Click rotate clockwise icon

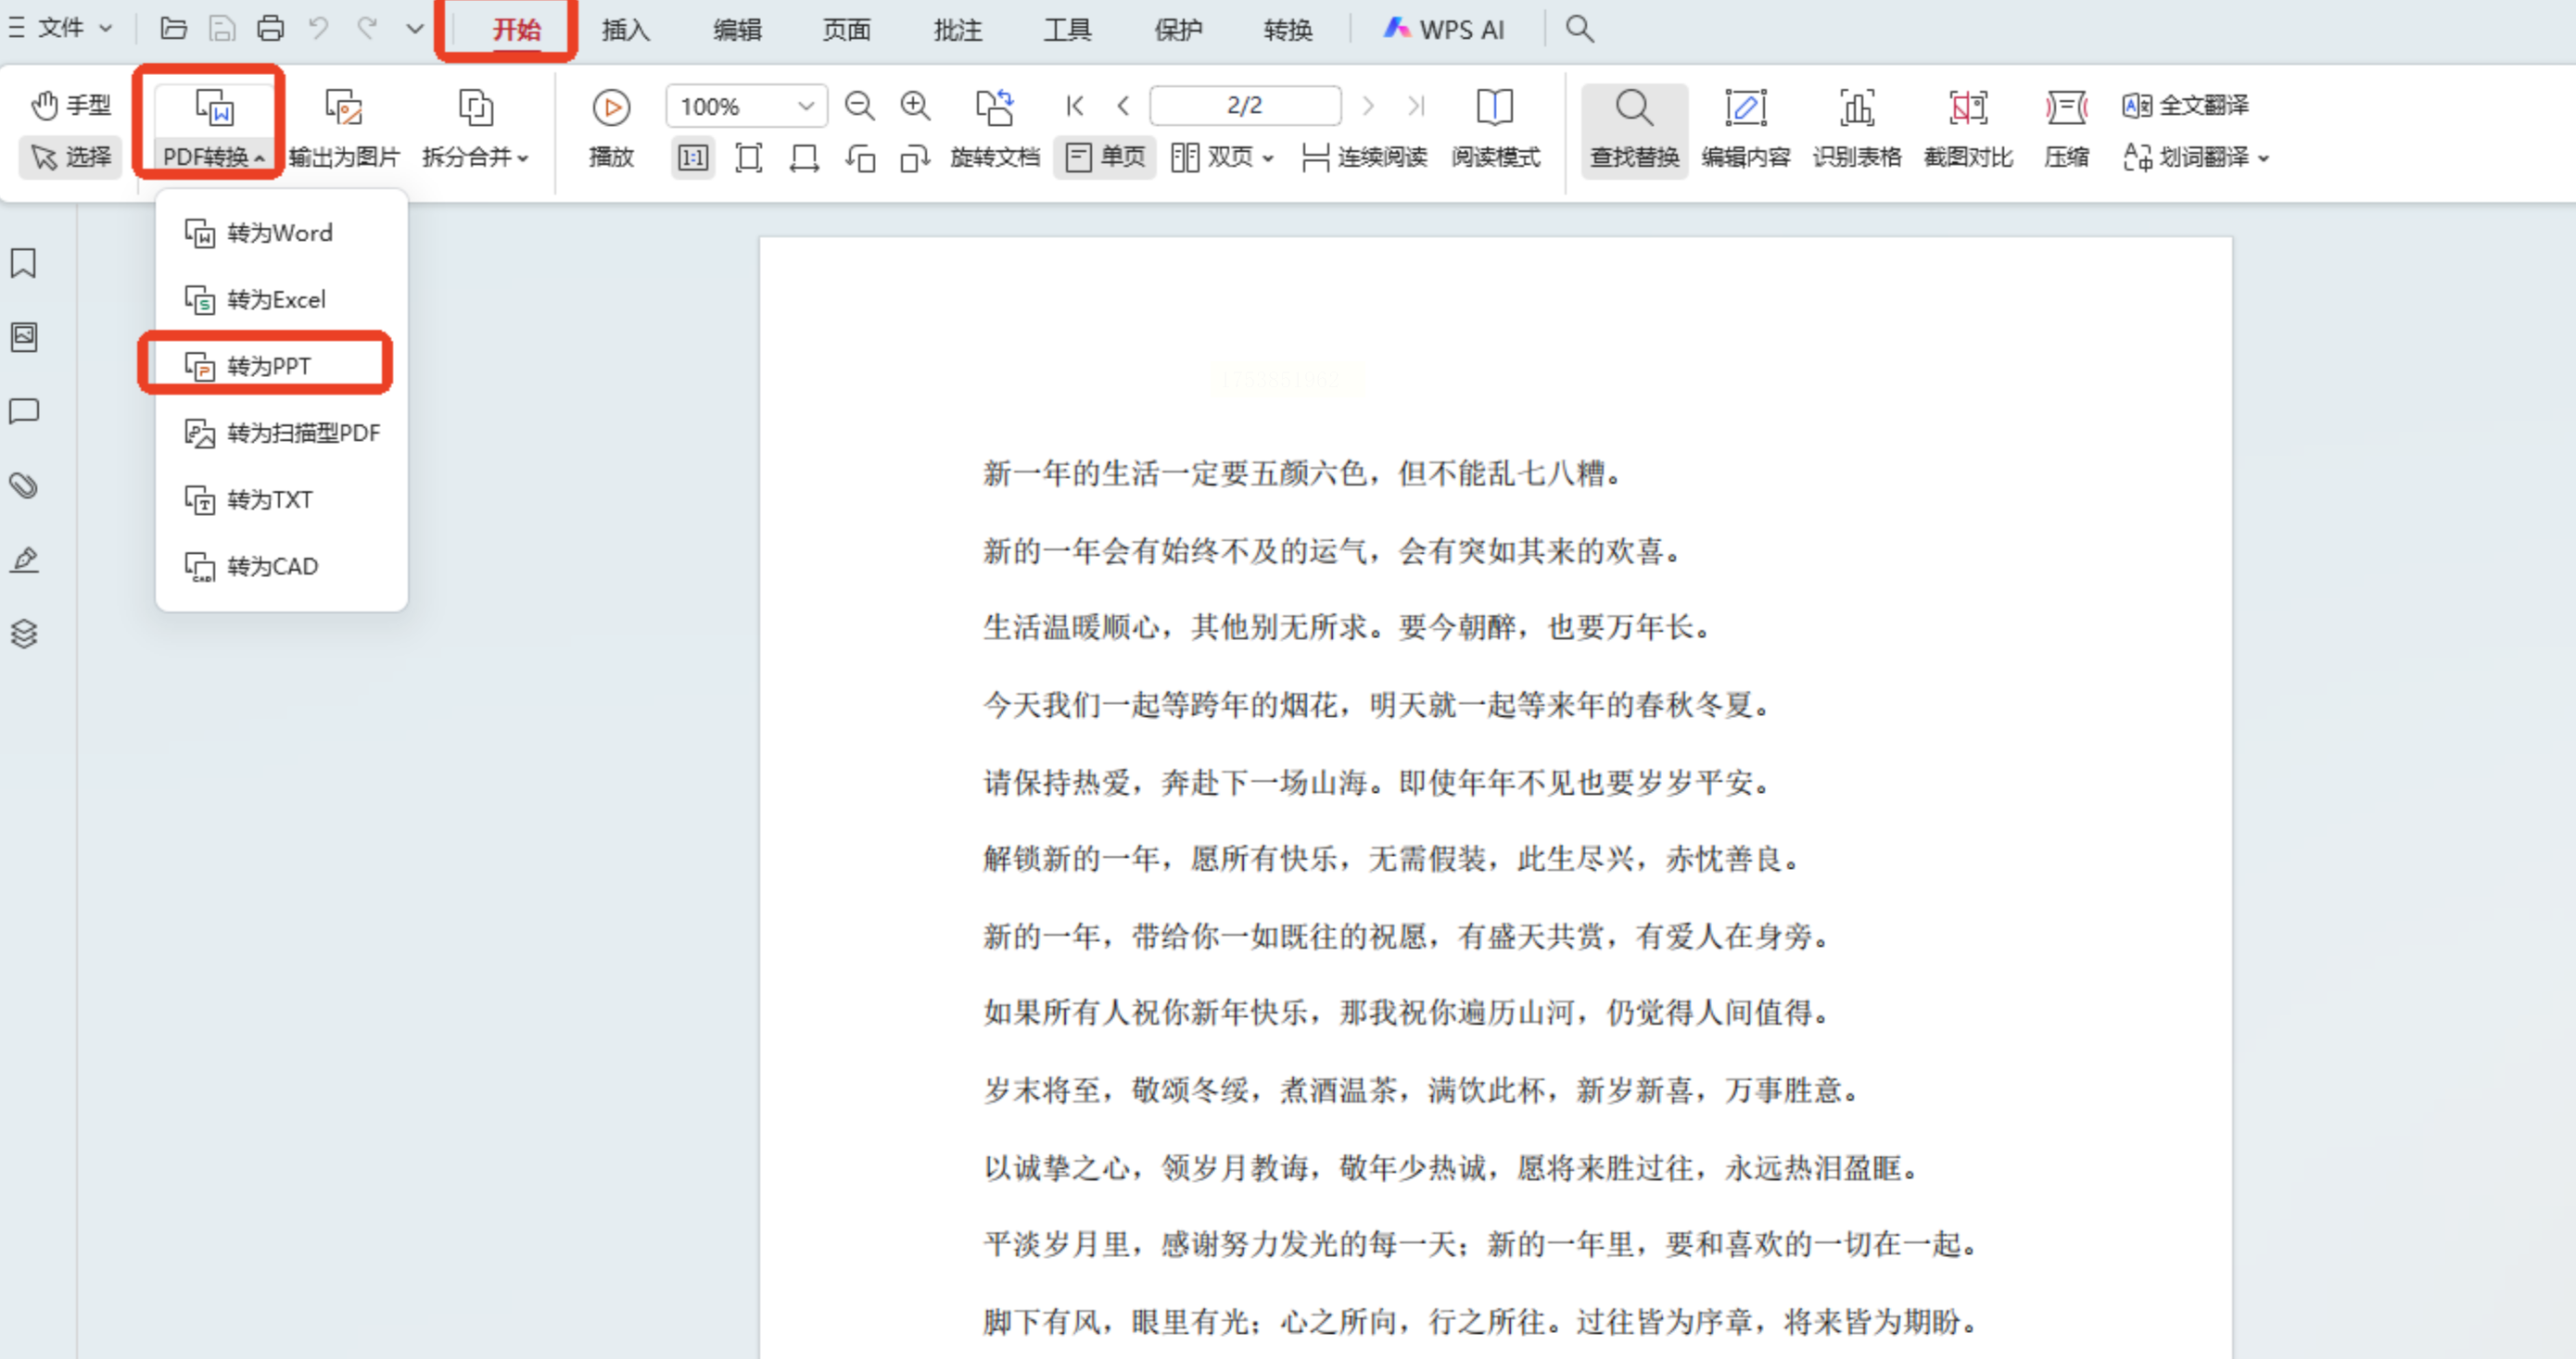coord(915,157)
